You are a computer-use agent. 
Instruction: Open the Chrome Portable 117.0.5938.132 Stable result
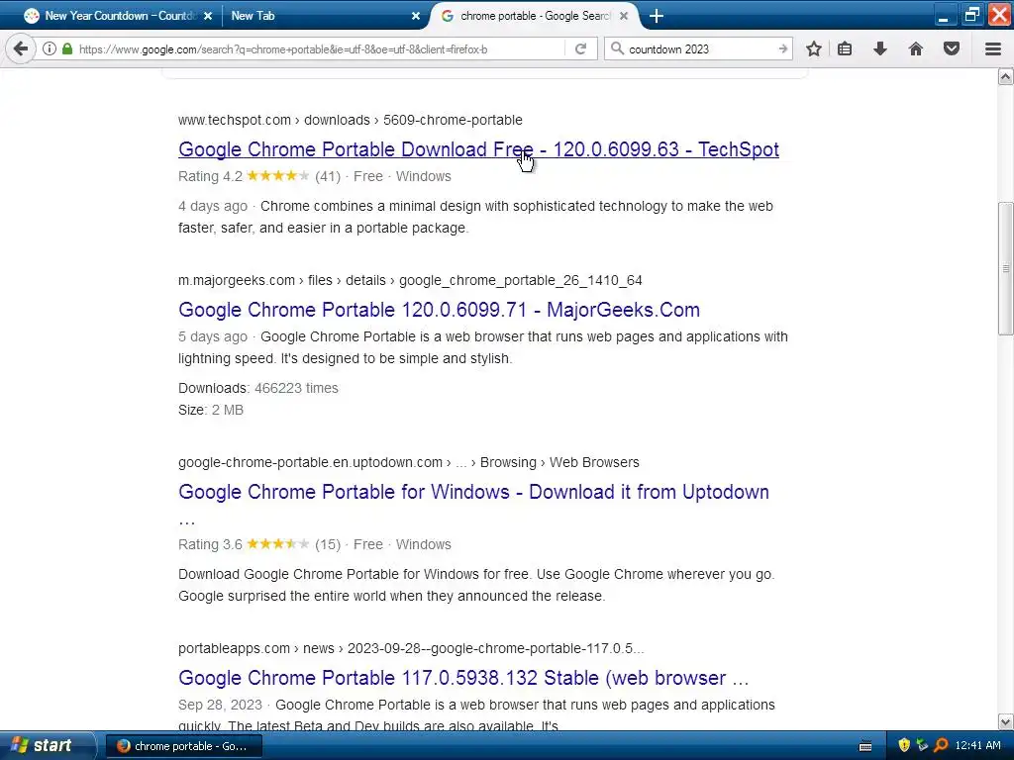(463, 678)
